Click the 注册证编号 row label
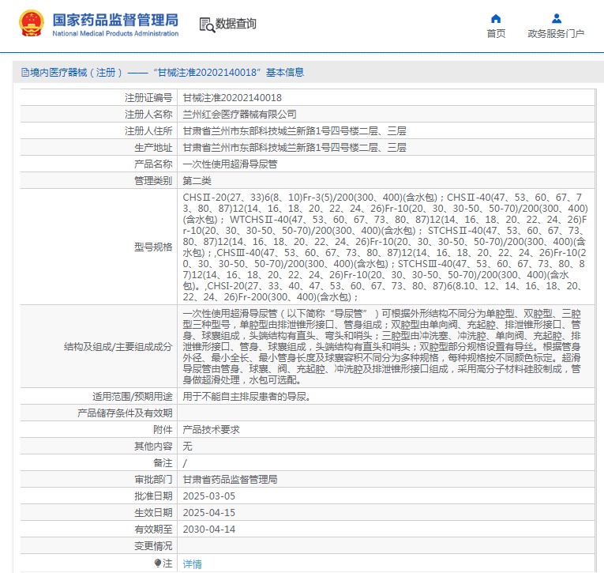Viewport: 604px width, 573px height. click(x=148, y=98)
